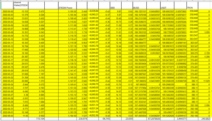Select total cell 236.974
This screenshot has height=121, width=212.
click(x=82, y=119)
